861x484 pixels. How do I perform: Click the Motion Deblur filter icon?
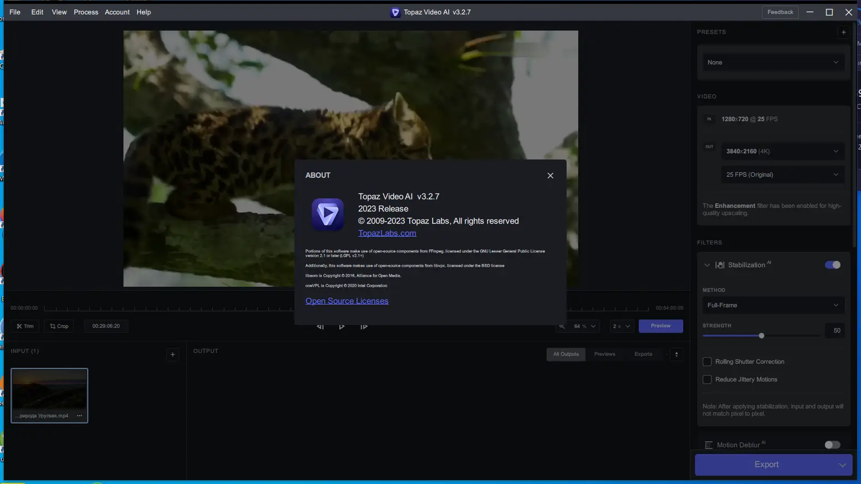coord(708,445)
